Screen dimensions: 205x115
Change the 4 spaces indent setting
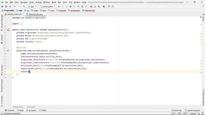[193, 113]
